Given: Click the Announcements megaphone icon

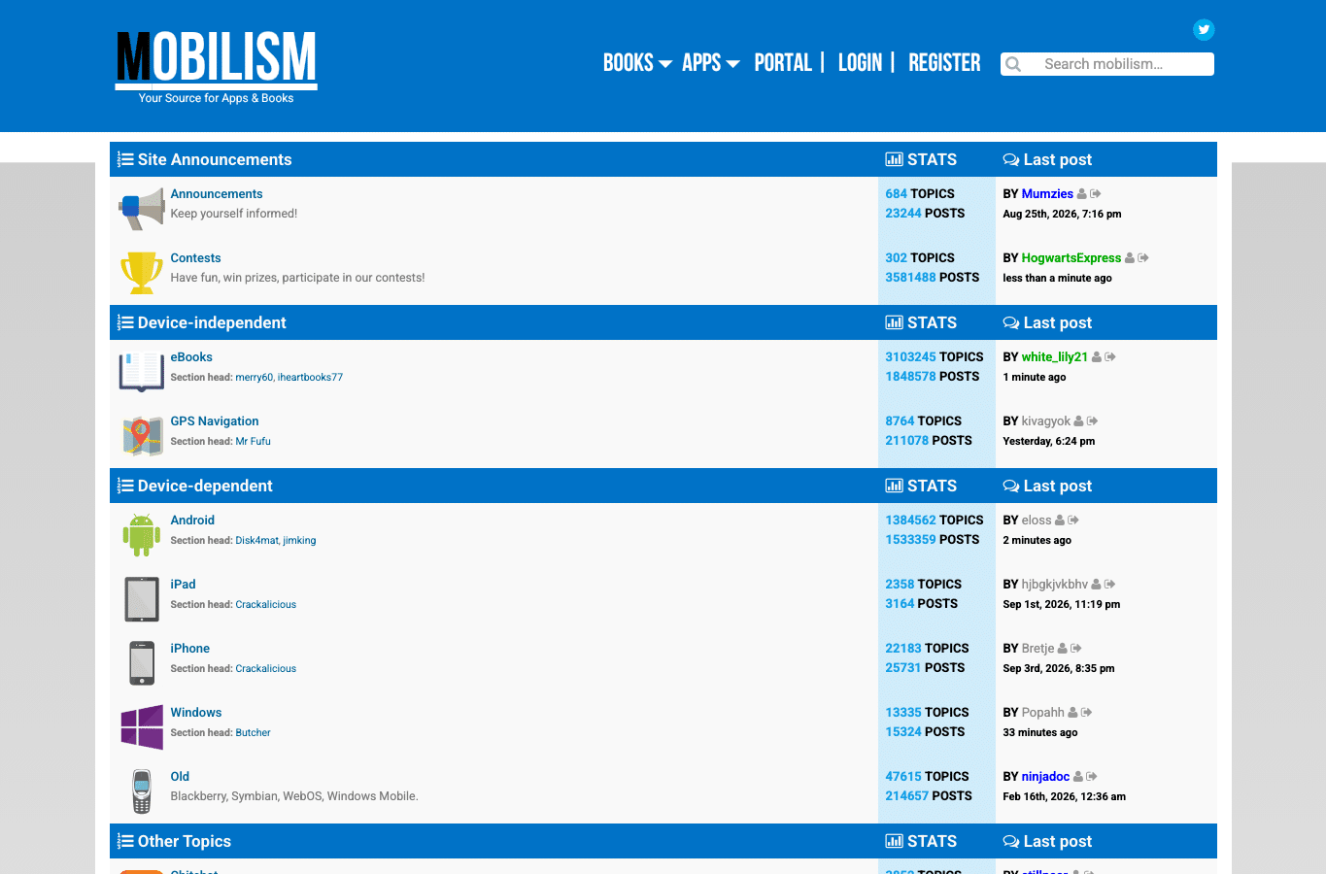Looking at the screenshot, I should coord(142,208).
